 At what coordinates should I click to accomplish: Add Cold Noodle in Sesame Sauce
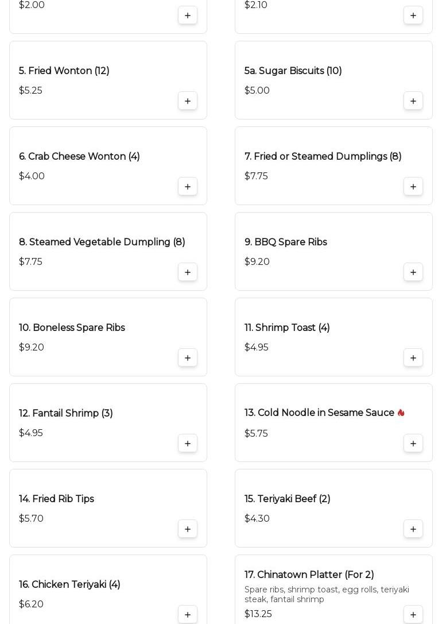pyautogui.click(x=413, y=444)
